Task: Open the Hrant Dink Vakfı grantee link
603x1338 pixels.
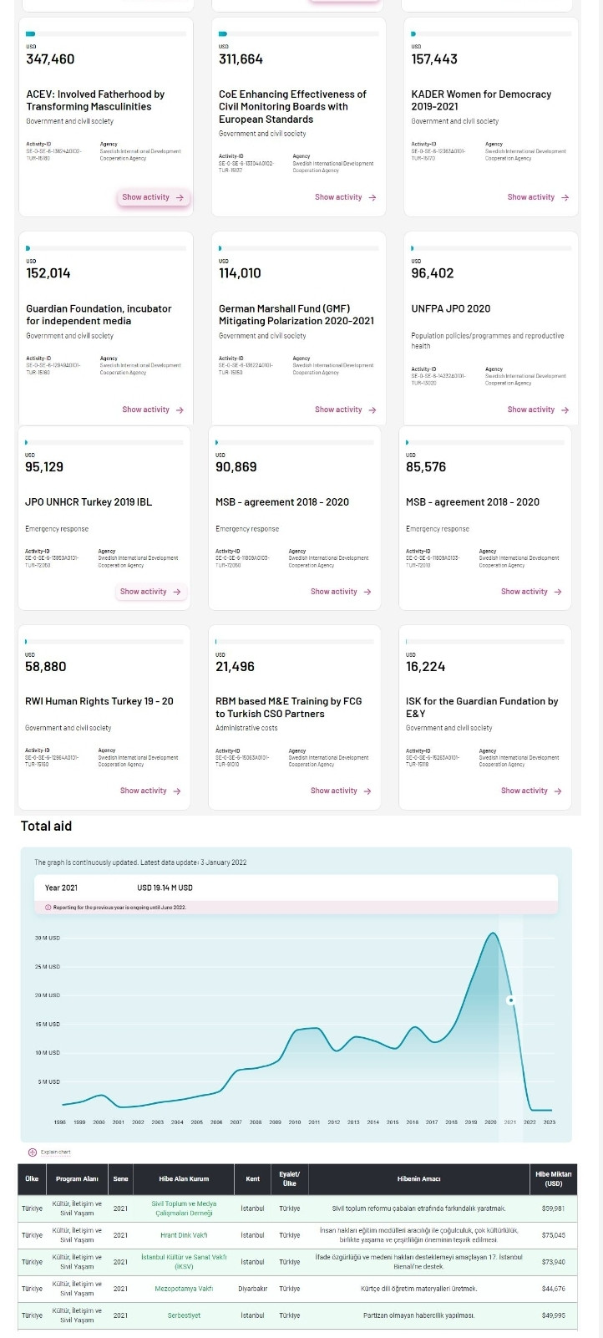Action: pos(184,1234)
